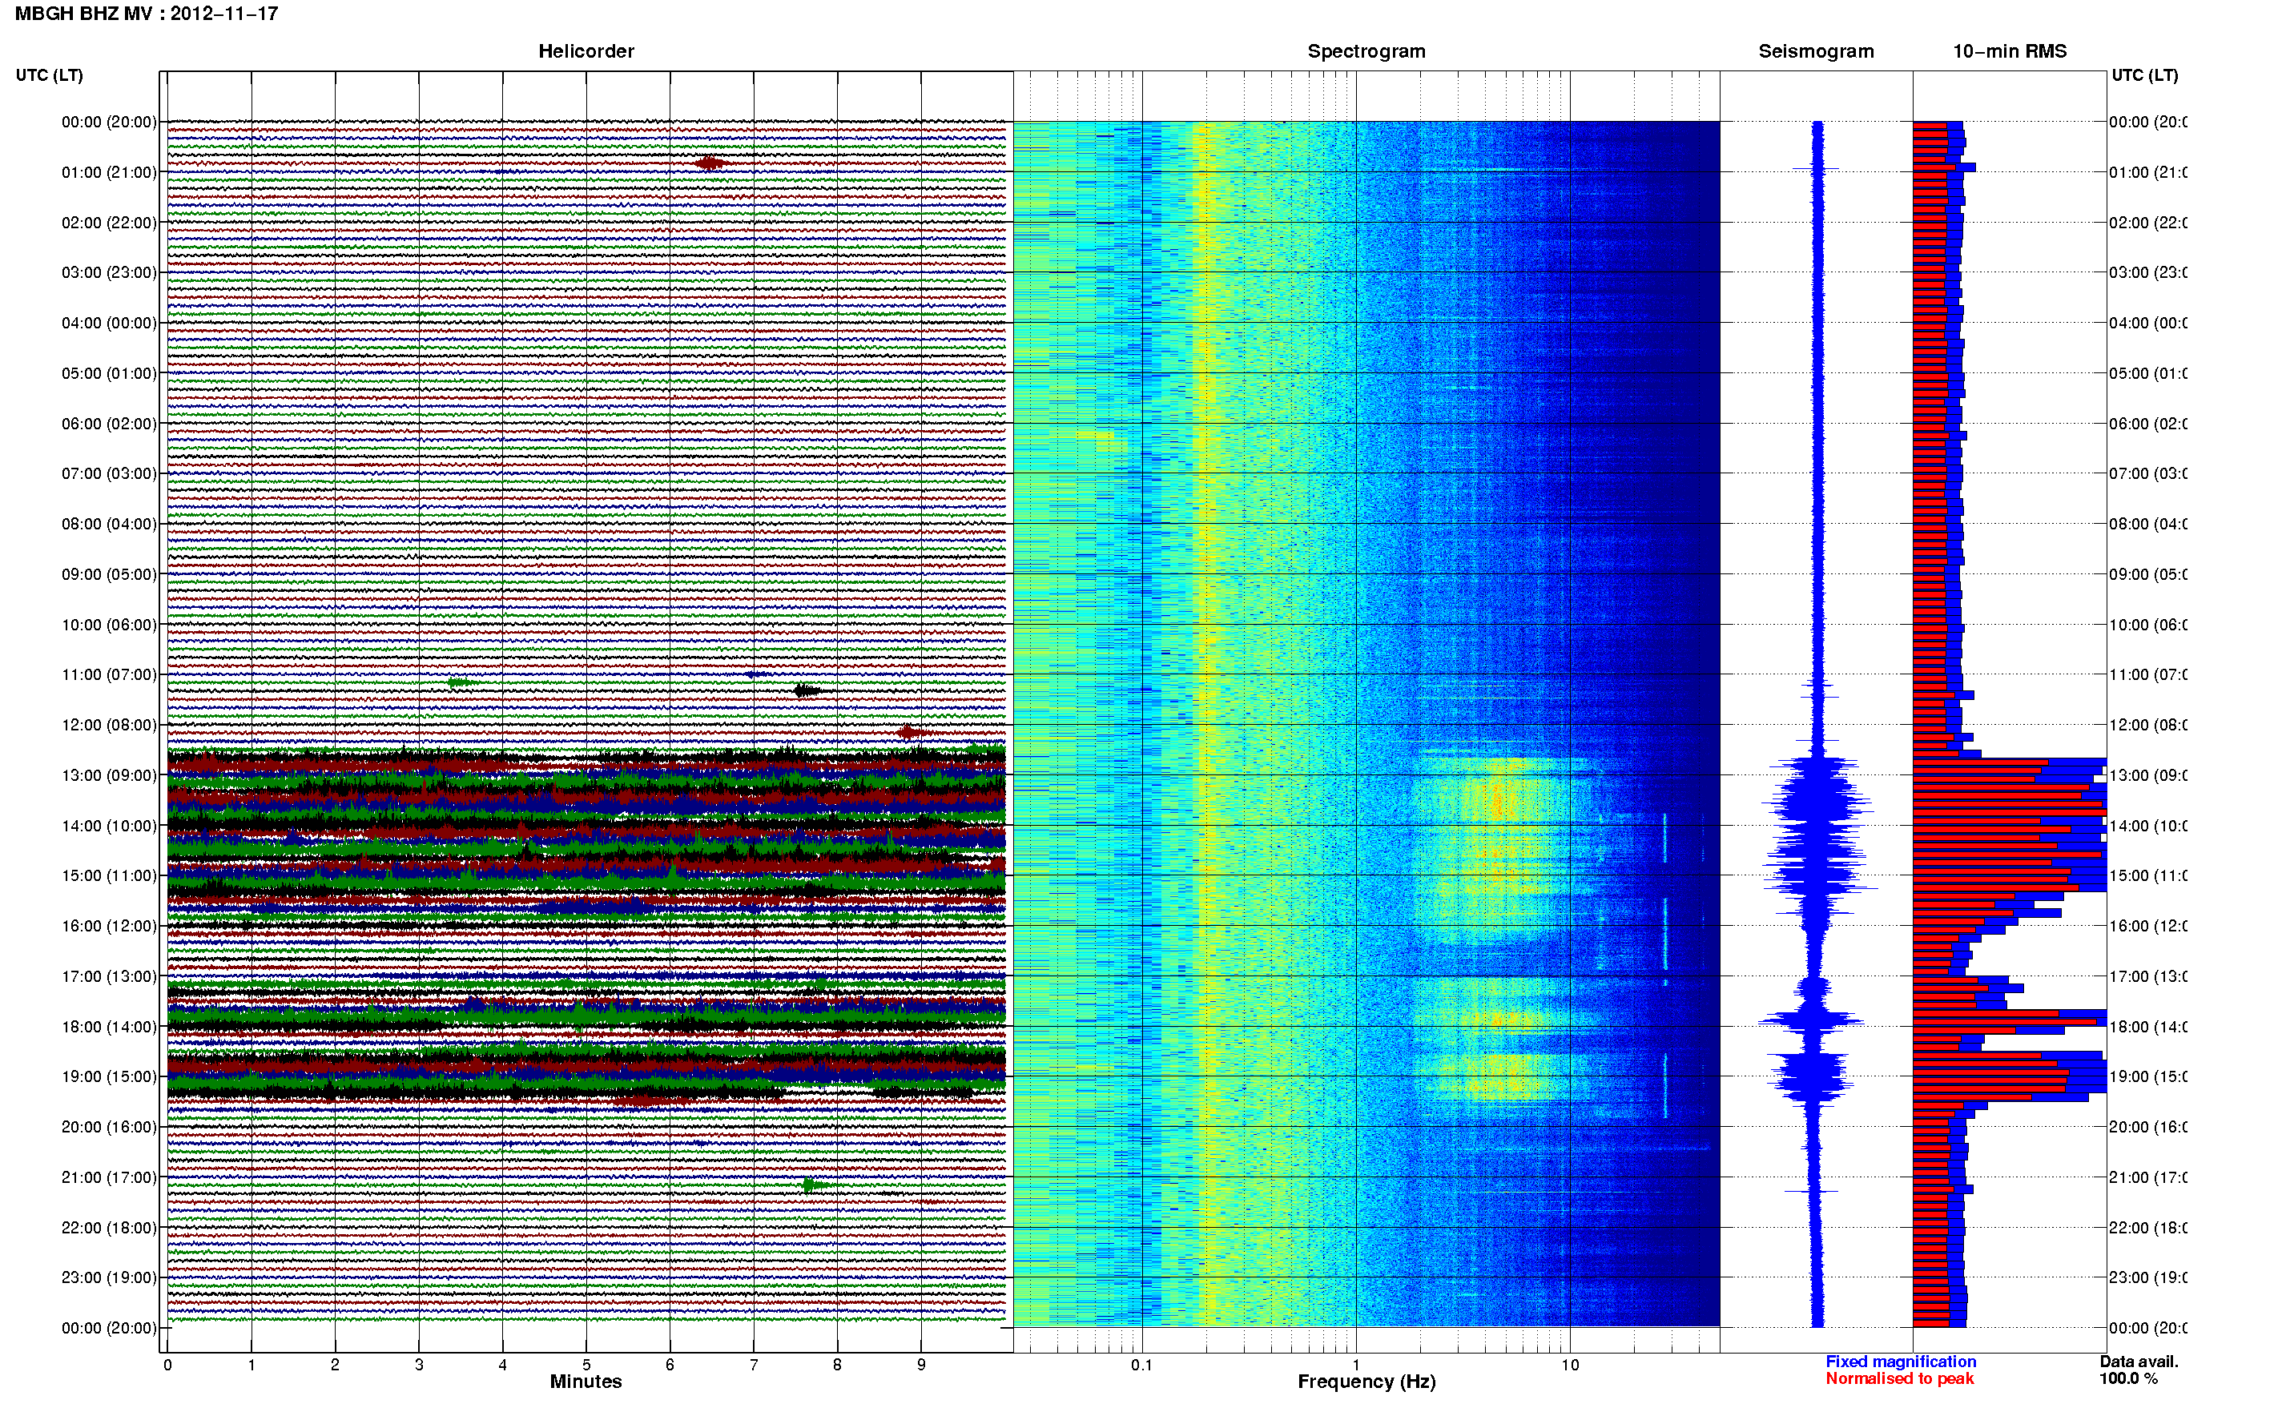The height and width of the screenshot is (1424, 2278).
Task: Click the RMS peak bar near 19:00
Action: click(2010, 1072)
